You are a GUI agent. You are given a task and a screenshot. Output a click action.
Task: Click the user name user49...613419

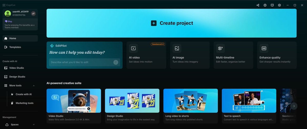tap(20, 12)
